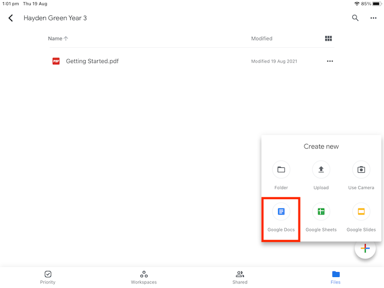This screenshot has height=288, width=384.
Task: Create a new Google Docs file
Action: click(281, 212)
